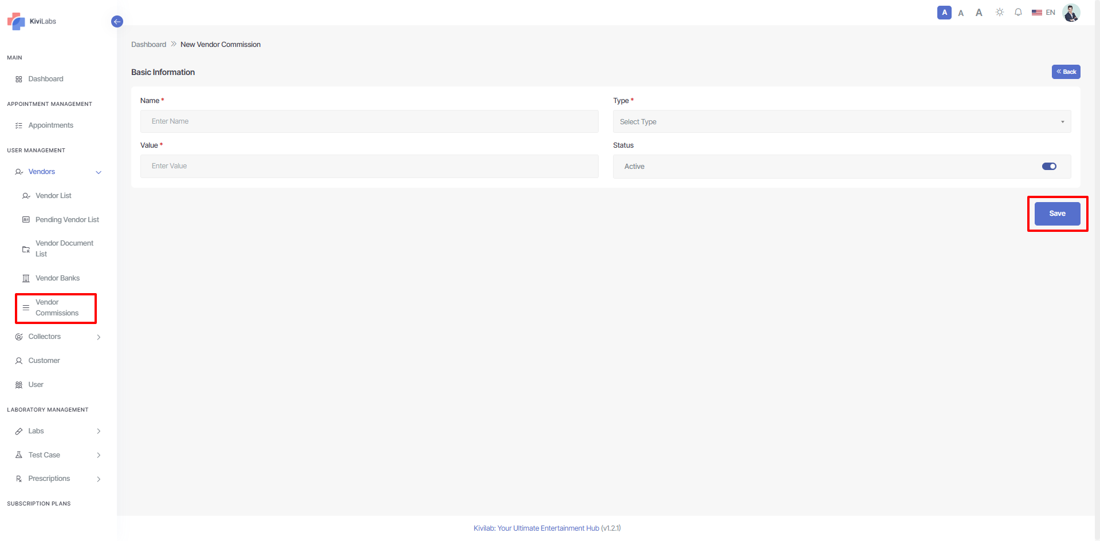Open Vendor Document List menu item

point(64,248)
